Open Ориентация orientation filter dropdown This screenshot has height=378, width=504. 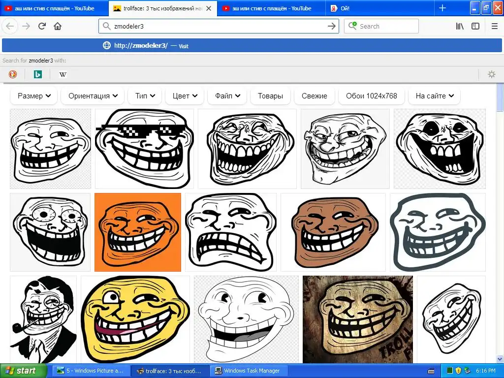pyautogui.click(x=93, y=96)
